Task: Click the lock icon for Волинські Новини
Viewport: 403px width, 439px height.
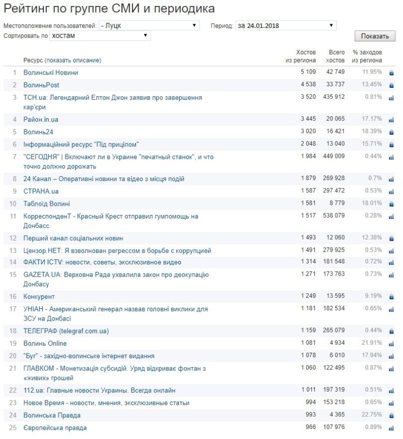Action: point(391,73)
